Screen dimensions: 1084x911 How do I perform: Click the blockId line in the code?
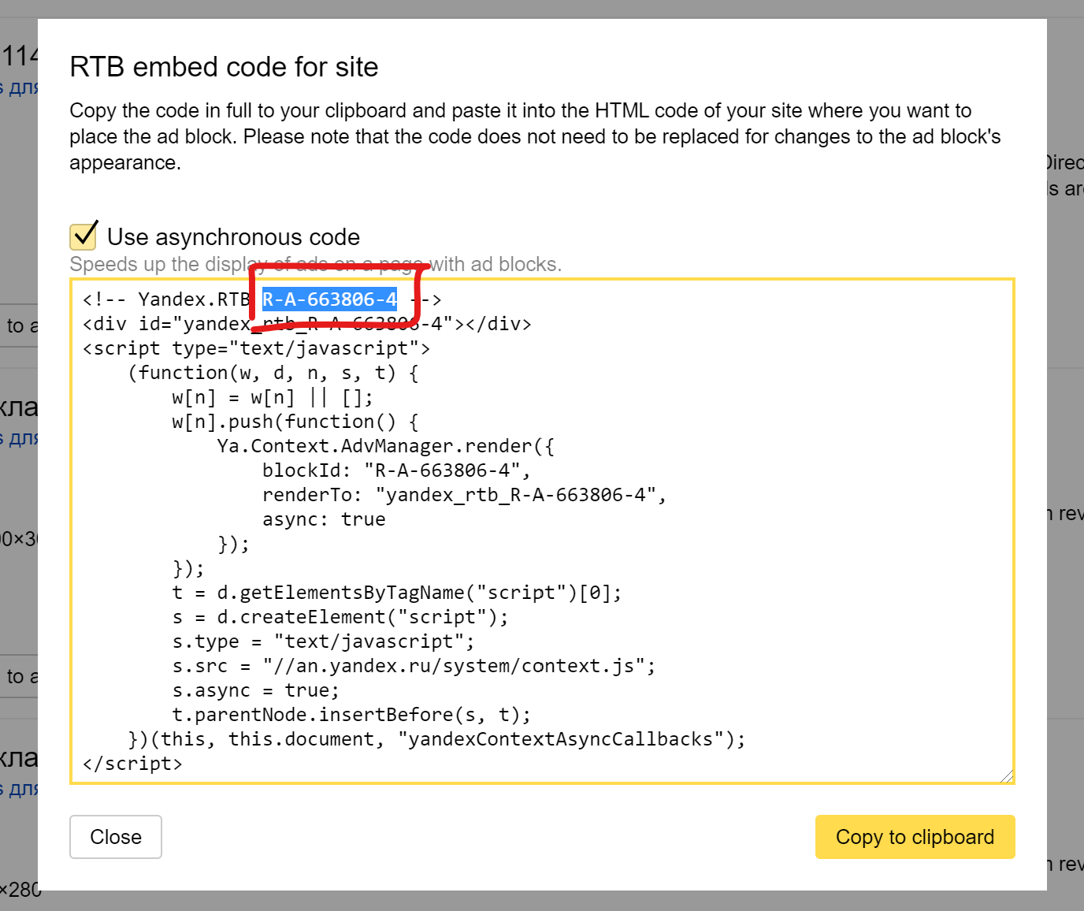pyautogui.click(x=397, y=470)
